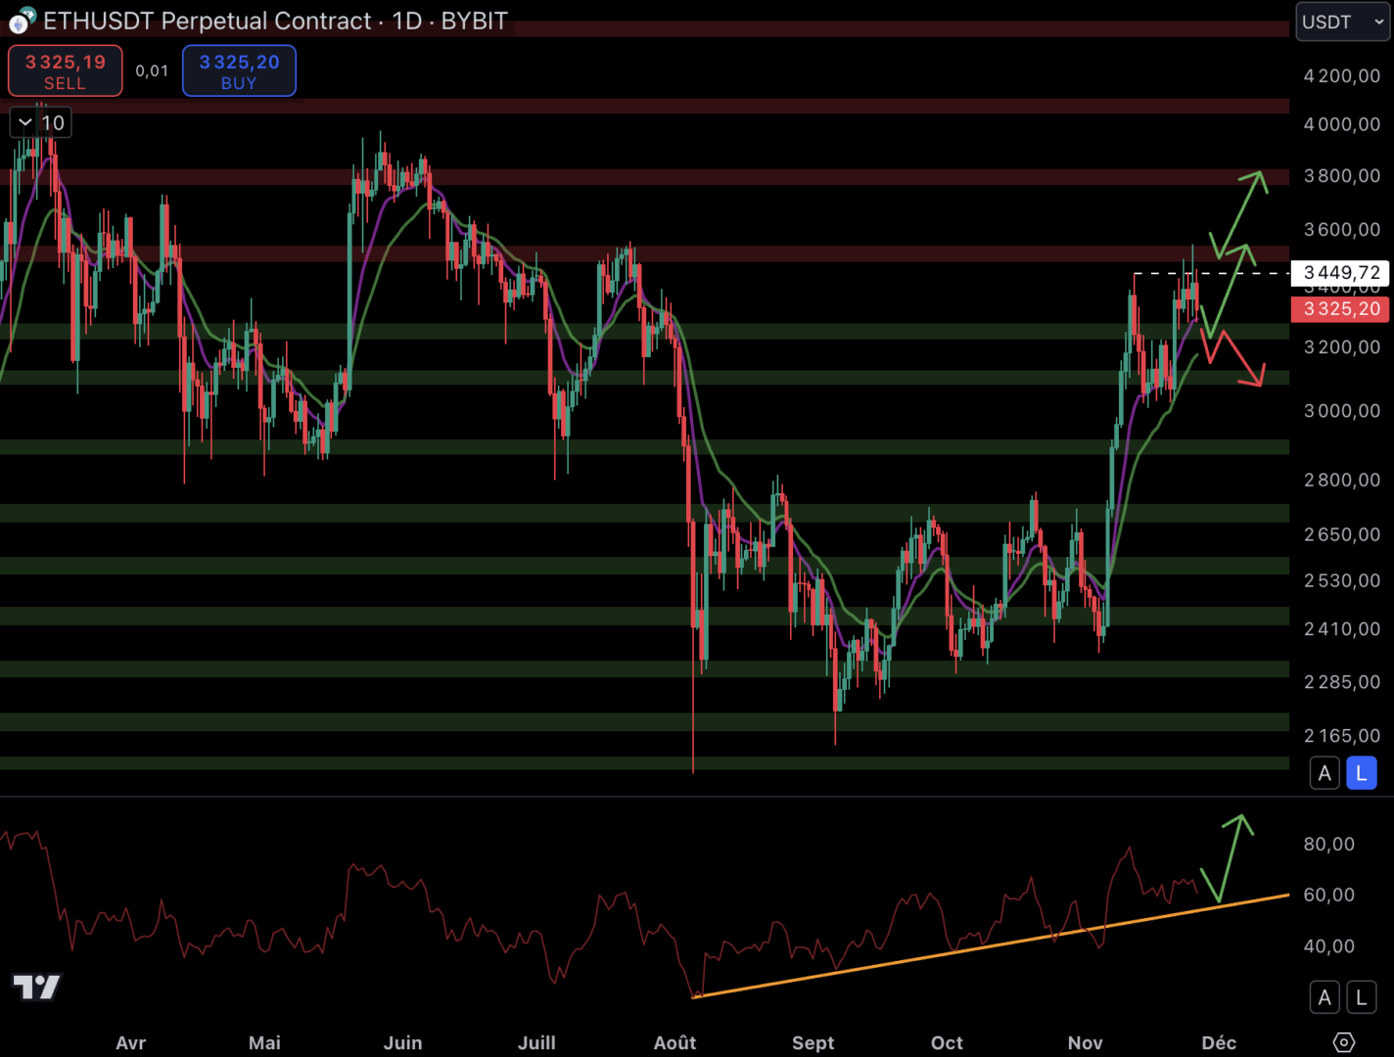Select the white dashed horizontal line at 3 449,72
This screenshot has width=1394, height=1057.
(x=1214, y=273)
